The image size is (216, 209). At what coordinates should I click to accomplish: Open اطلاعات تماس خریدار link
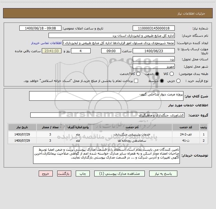tap(46, 43)
